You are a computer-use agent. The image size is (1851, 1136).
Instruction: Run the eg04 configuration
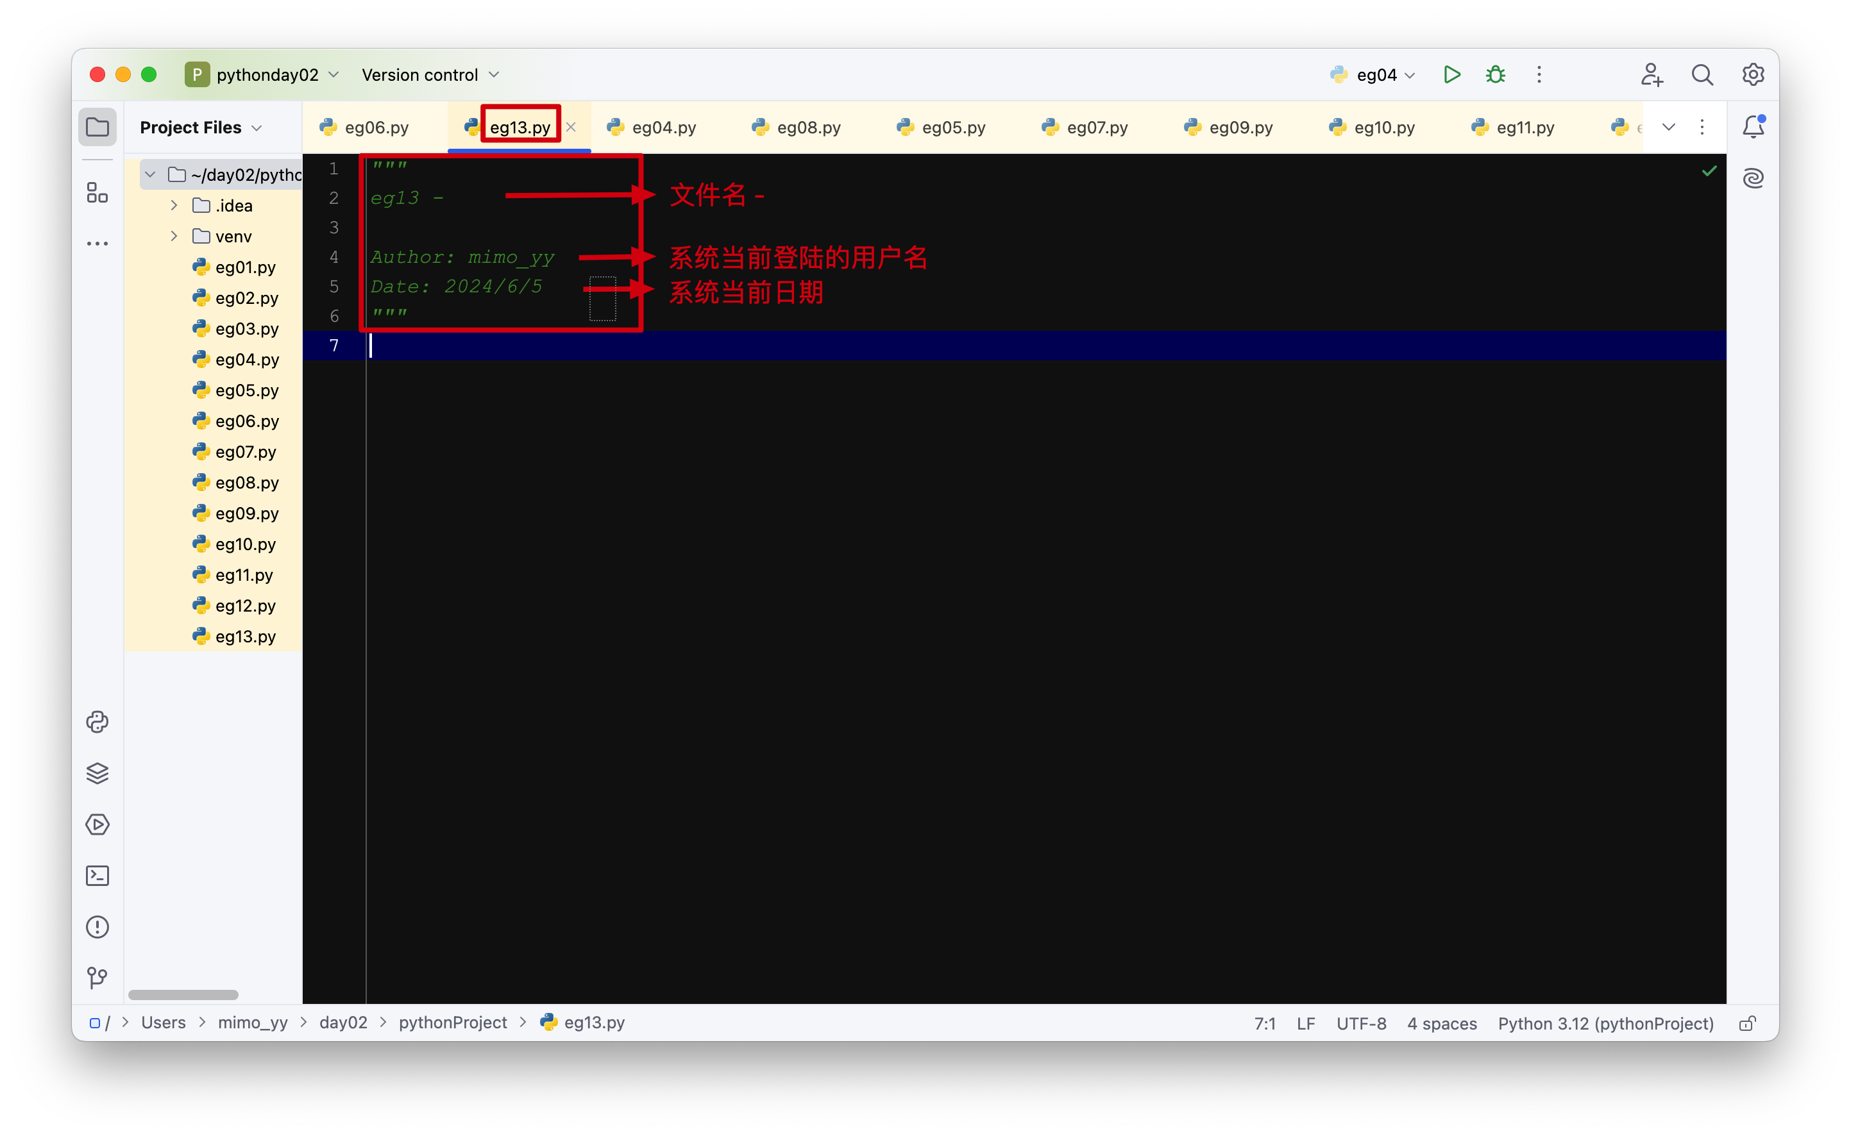pos(1451,74)
